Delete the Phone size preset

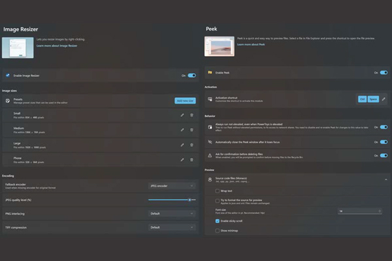(191, 160)
